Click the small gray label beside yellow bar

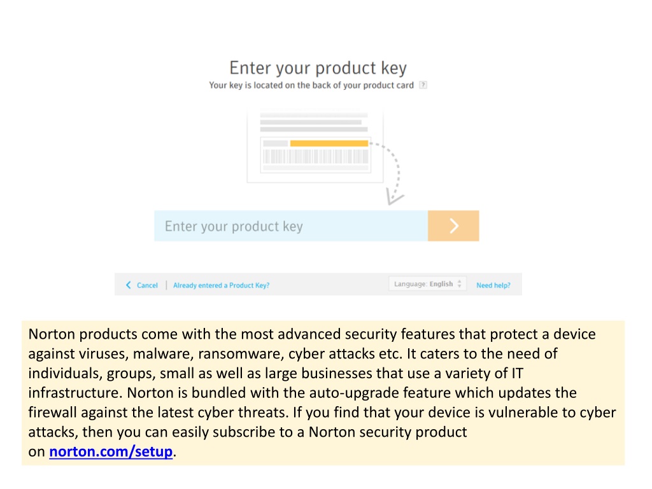point(275,143)
